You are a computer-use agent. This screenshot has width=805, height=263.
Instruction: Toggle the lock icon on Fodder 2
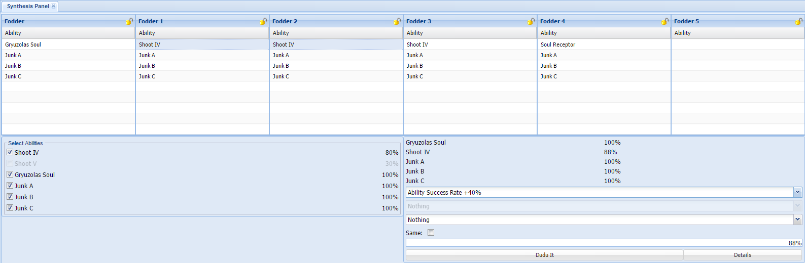point(397,21)
